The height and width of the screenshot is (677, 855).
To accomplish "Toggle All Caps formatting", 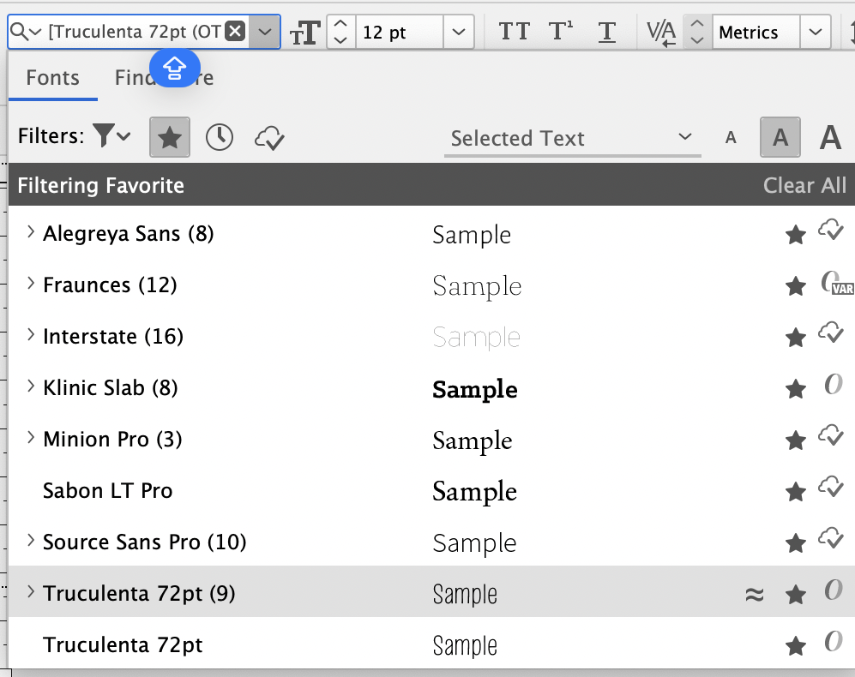I will coord(515,32).
